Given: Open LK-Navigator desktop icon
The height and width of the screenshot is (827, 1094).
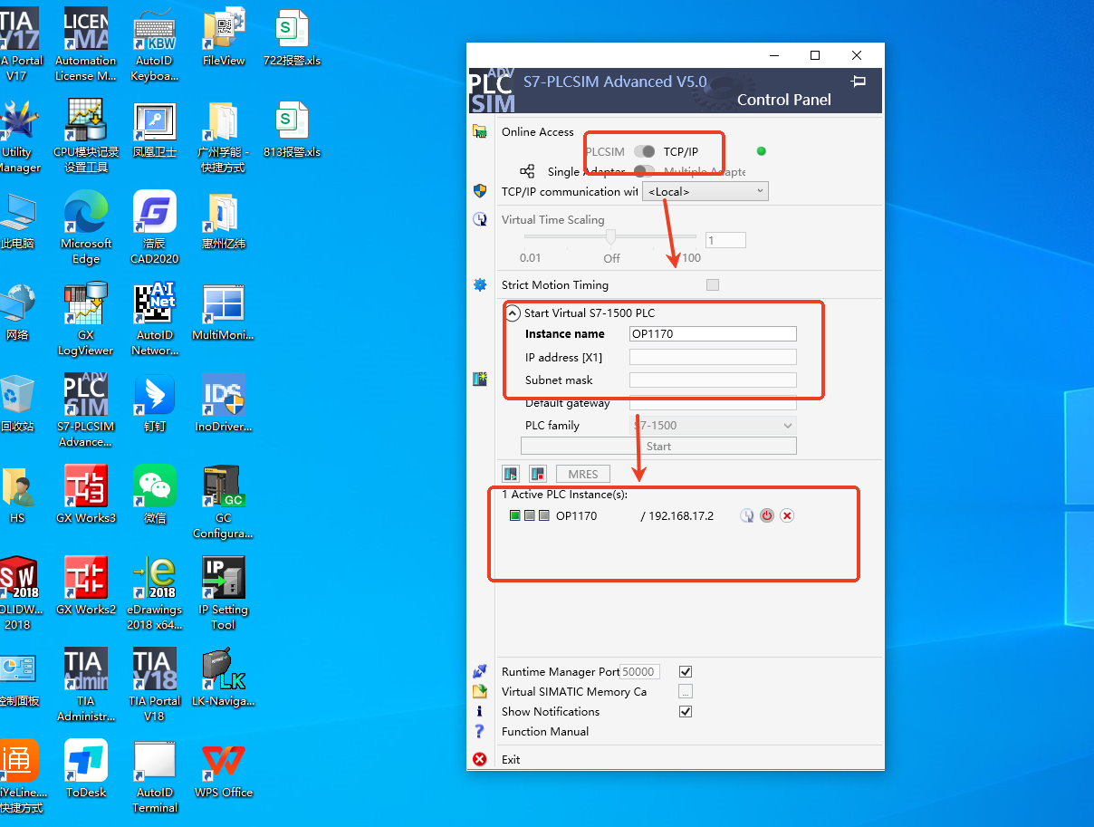Looking at the screenshot, I should [224, 677].
